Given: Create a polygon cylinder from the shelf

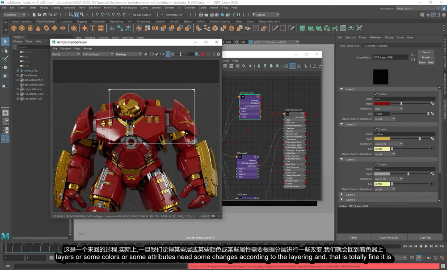Looking at the screenshot, I should click(x=30, y=28).
